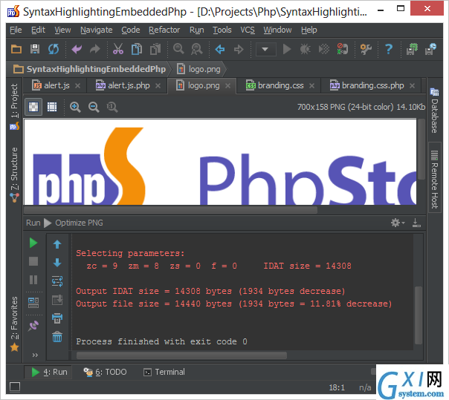Click the Pause output button

tap(33, 279)
